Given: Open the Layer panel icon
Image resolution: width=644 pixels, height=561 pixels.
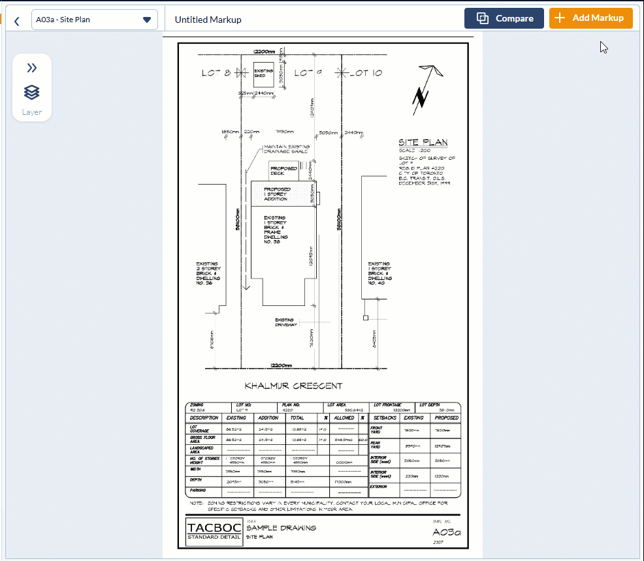Looking at the screenshot, I should [31, 93].
